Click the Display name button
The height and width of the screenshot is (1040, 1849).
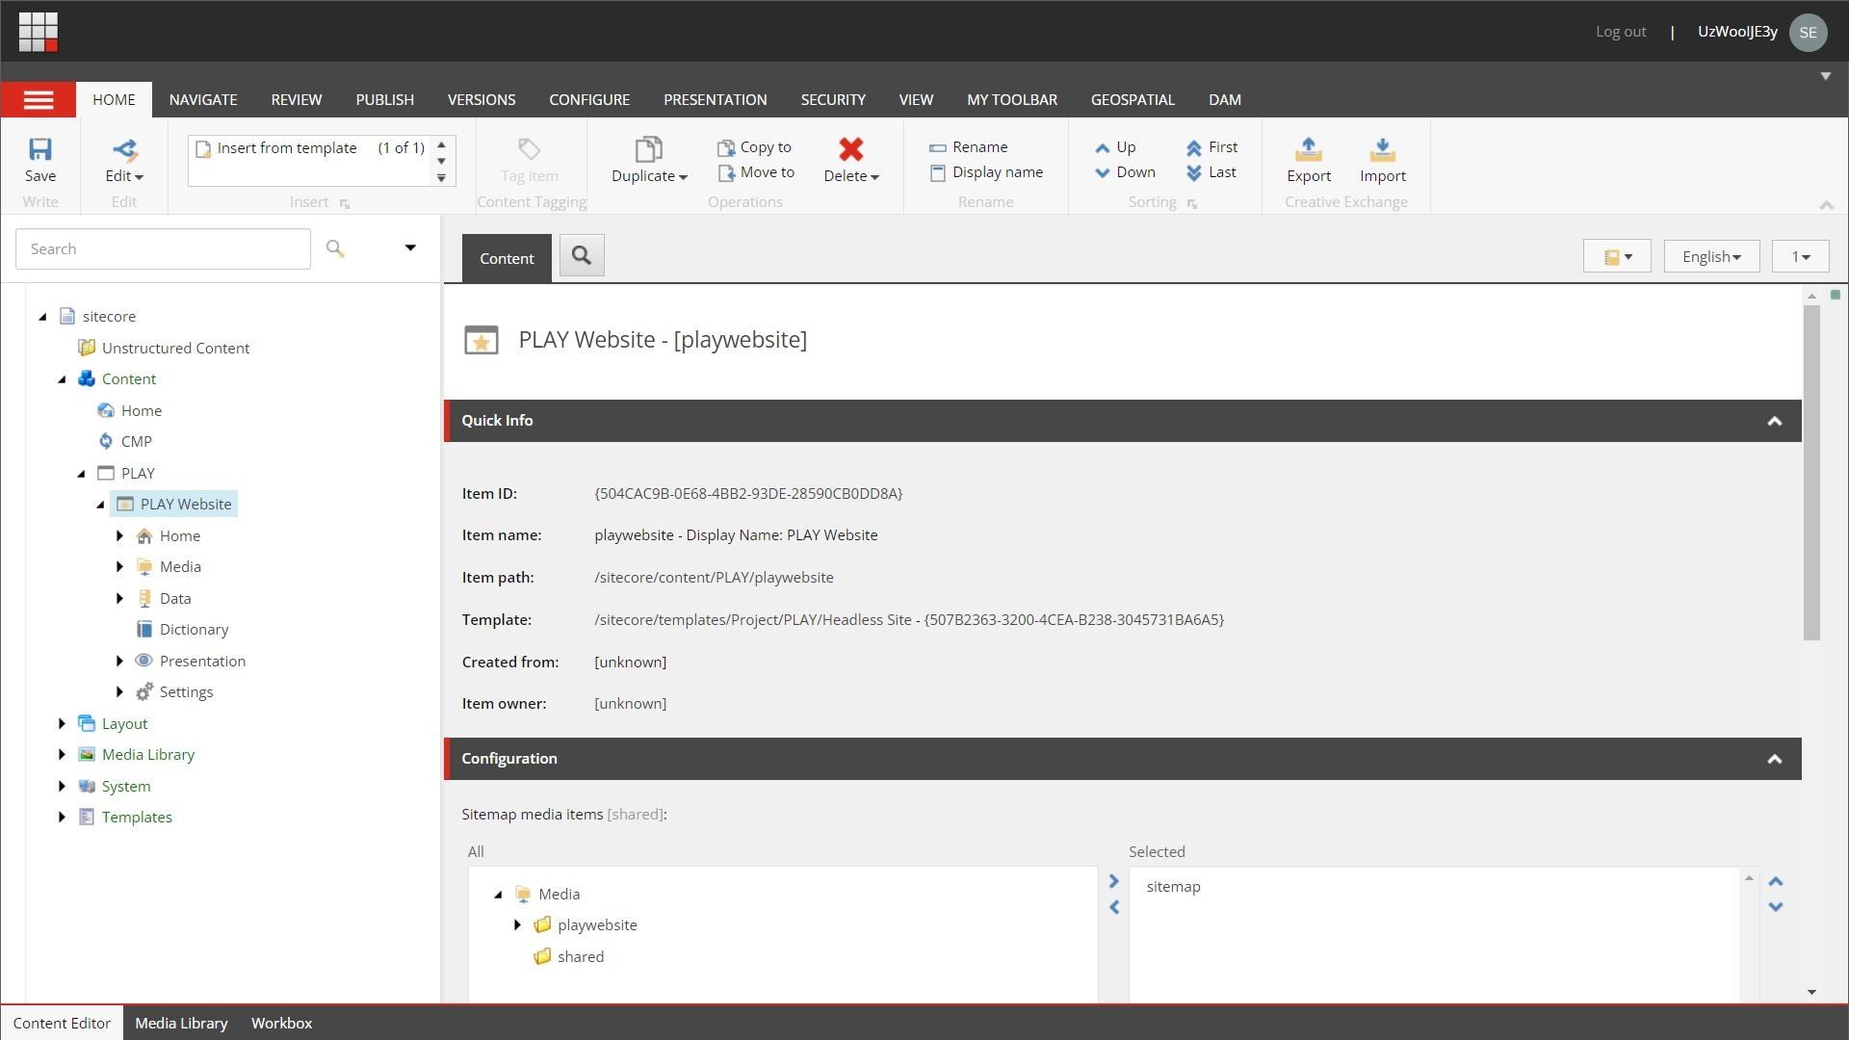[x=986, y=172]
